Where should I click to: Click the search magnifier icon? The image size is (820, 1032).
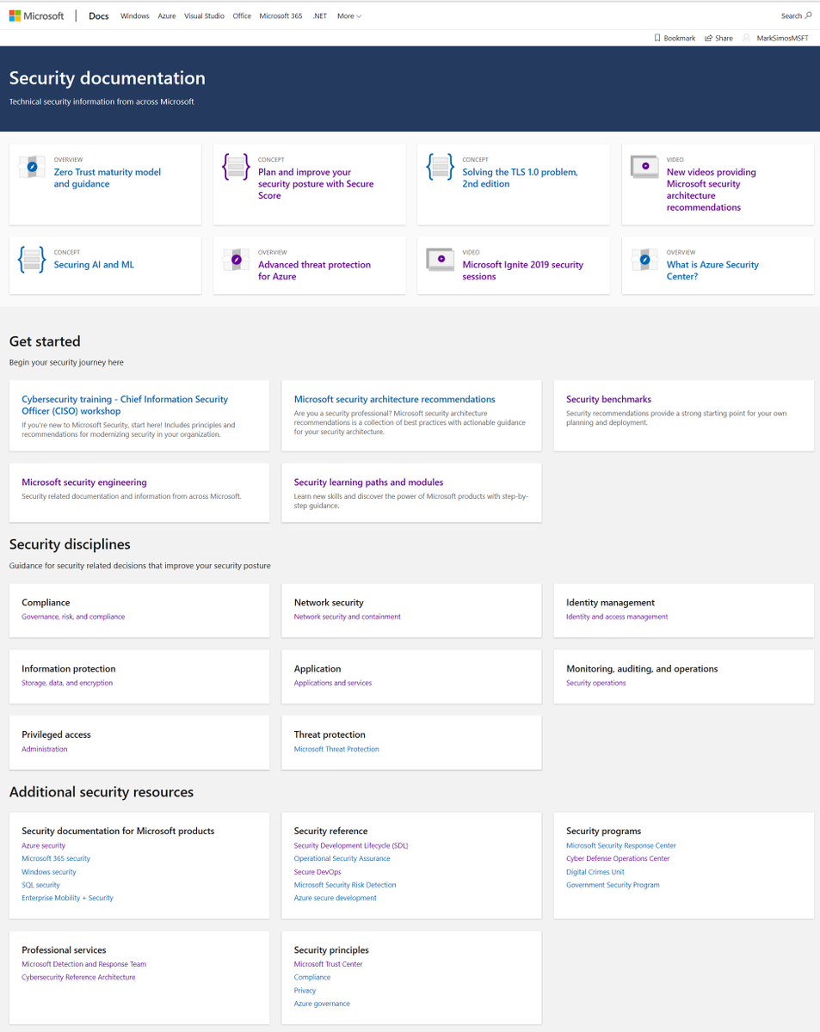[808, 15]
